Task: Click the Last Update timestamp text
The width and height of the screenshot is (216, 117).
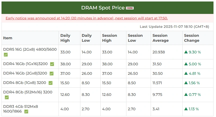Action: 174,27
